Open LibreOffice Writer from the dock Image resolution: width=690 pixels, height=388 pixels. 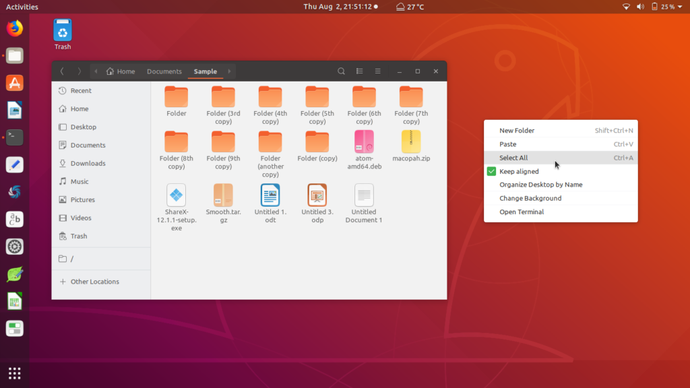(x=14, y=110)
